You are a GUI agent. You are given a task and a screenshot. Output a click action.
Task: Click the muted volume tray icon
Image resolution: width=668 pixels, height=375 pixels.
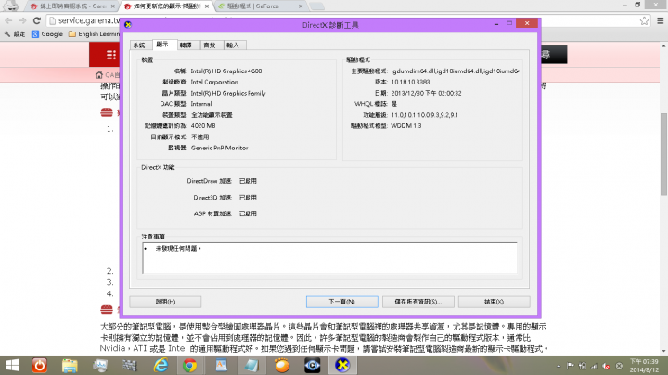tap(606, 366)
